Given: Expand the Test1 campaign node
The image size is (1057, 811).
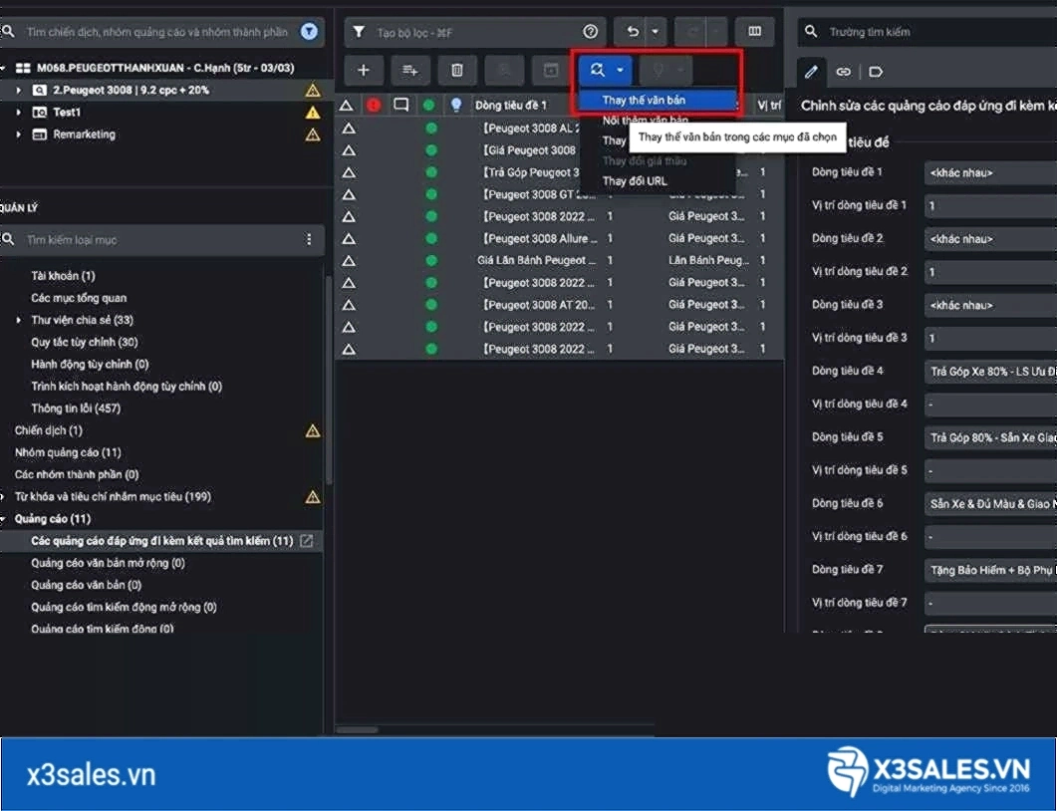Looking at the screenshot, I should click(18, 113).
